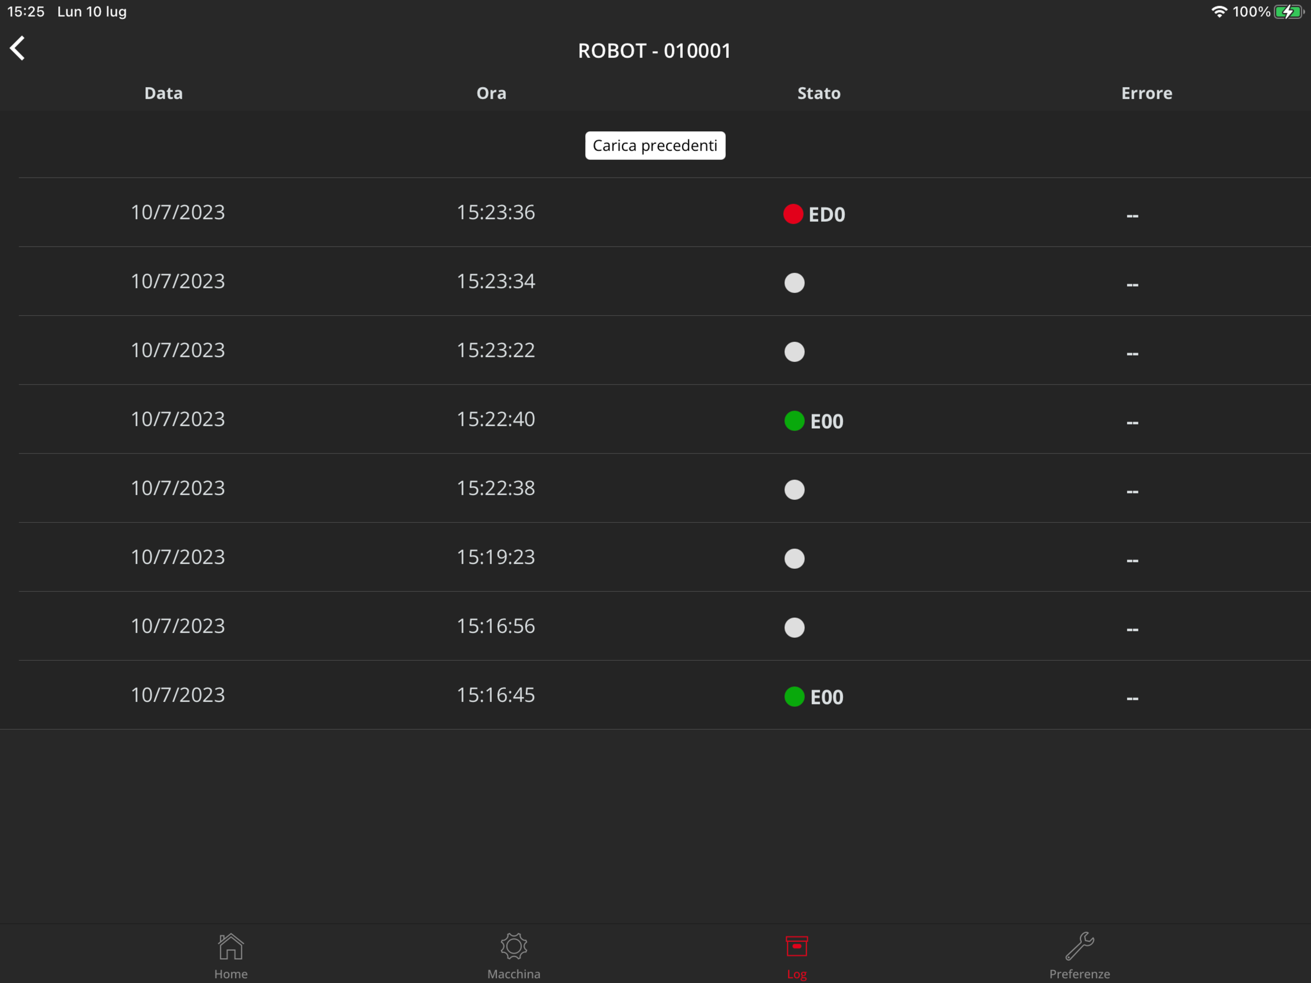Click the time 15:23:22

(496, 350)
